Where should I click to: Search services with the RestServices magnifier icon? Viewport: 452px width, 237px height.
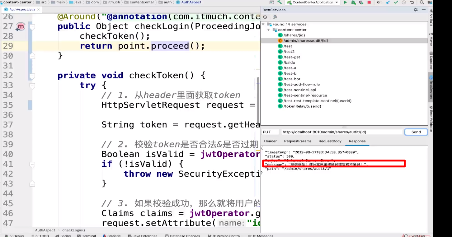(x=275, y=17)
